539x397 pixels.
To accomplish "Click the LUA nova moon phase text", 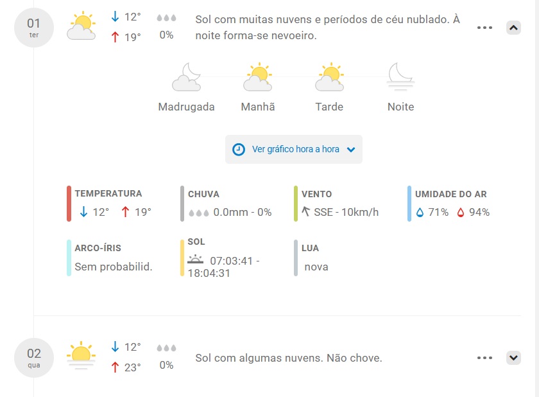I will coord(316,267).
